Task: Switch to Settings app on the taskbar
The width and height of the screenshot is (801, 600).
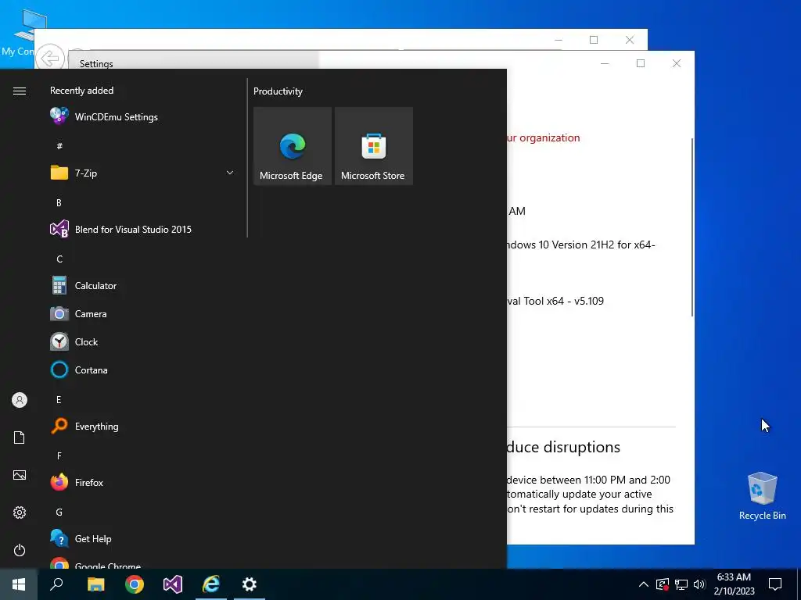Action: coord(250,584)
